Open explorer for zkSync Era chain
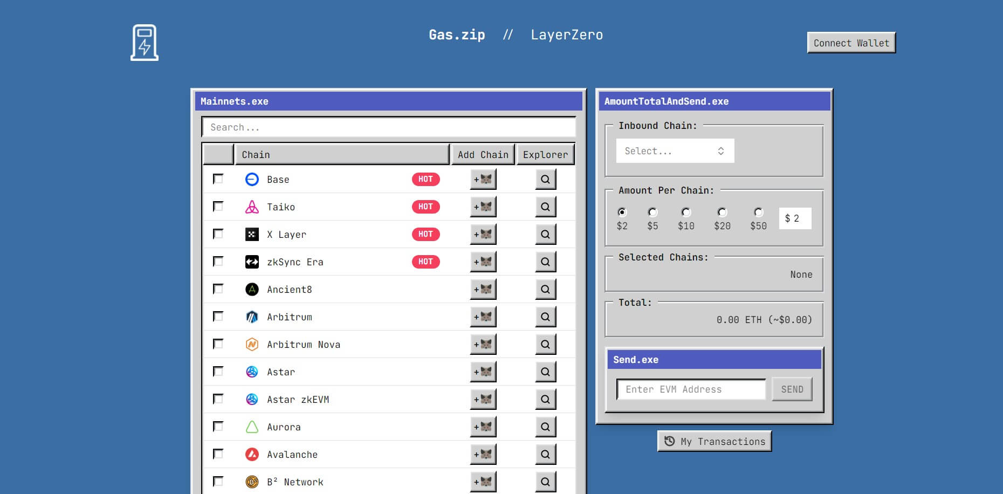The image size is (1003, 494). (545, 262)
